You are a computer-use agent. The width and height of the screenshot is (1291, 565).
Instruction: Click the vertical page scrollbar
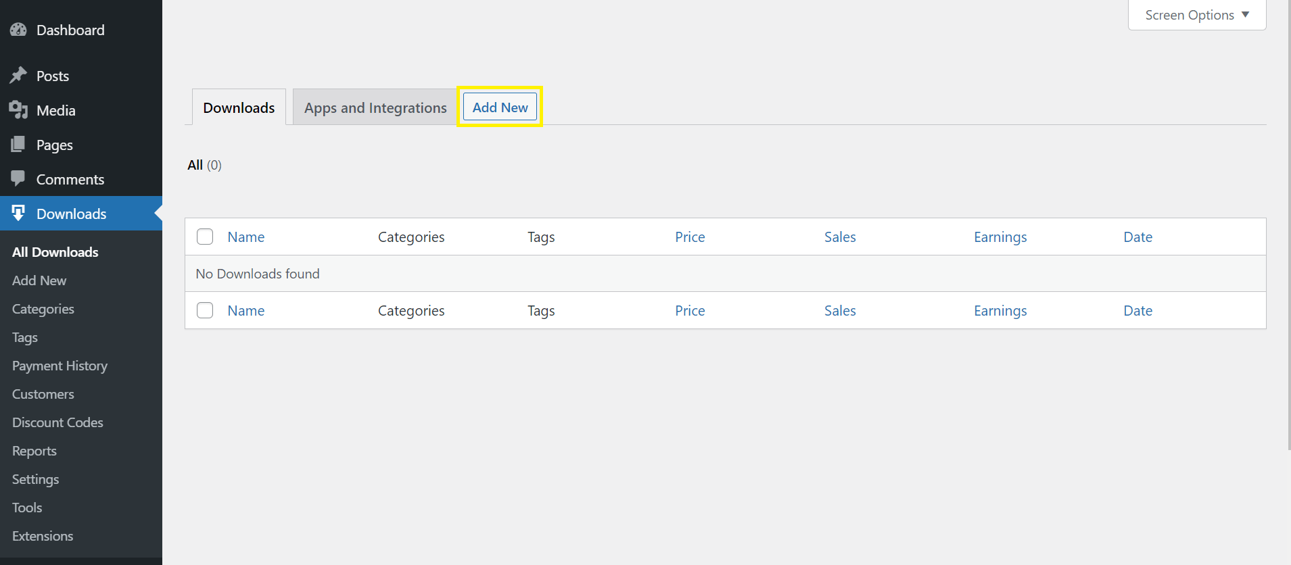pos(1288,223)
